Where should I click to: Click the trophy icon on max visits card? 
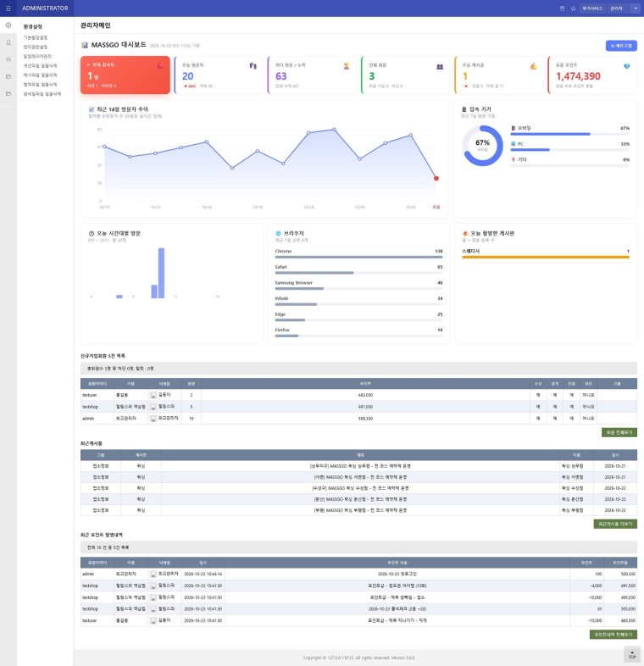pos(347,66)
